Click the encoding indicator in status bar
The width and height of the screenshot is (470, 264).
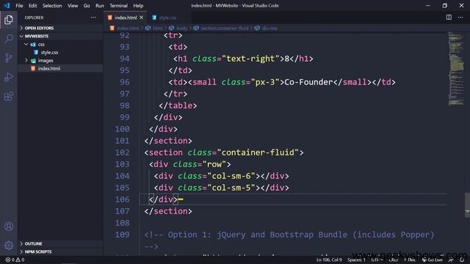(x=377, y=260)
